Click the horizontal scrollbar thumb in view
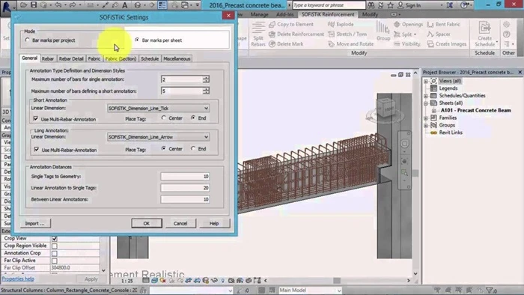Viewport: 524px width, 295px height. pos(337,281)
